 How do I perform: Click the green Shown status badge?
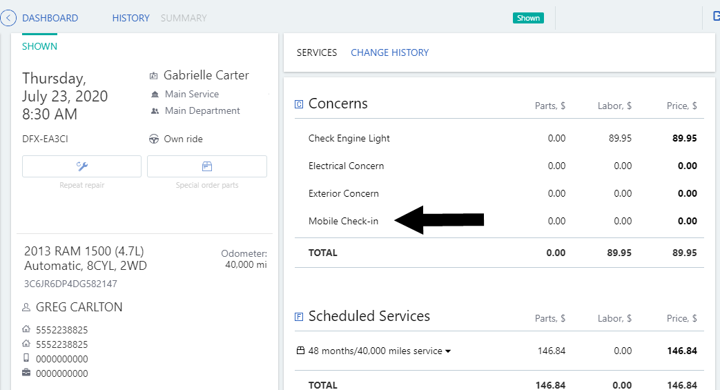(x=528, y=18)
